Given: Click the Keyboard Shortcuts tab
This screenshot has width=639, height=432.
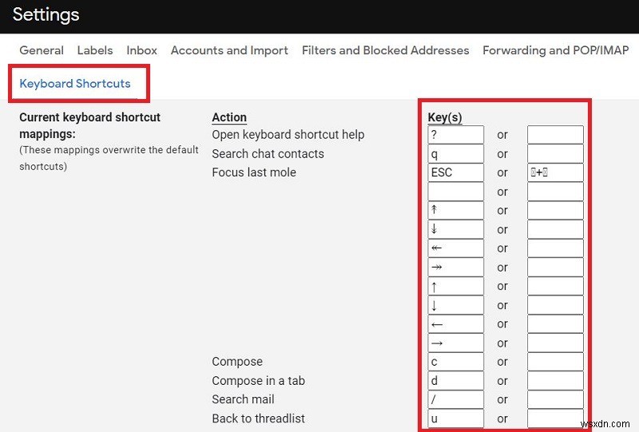Looking at the screenshot, I should [75, 84].
